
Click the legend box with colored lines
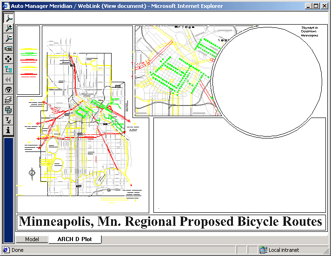click(x=28, y=60)
